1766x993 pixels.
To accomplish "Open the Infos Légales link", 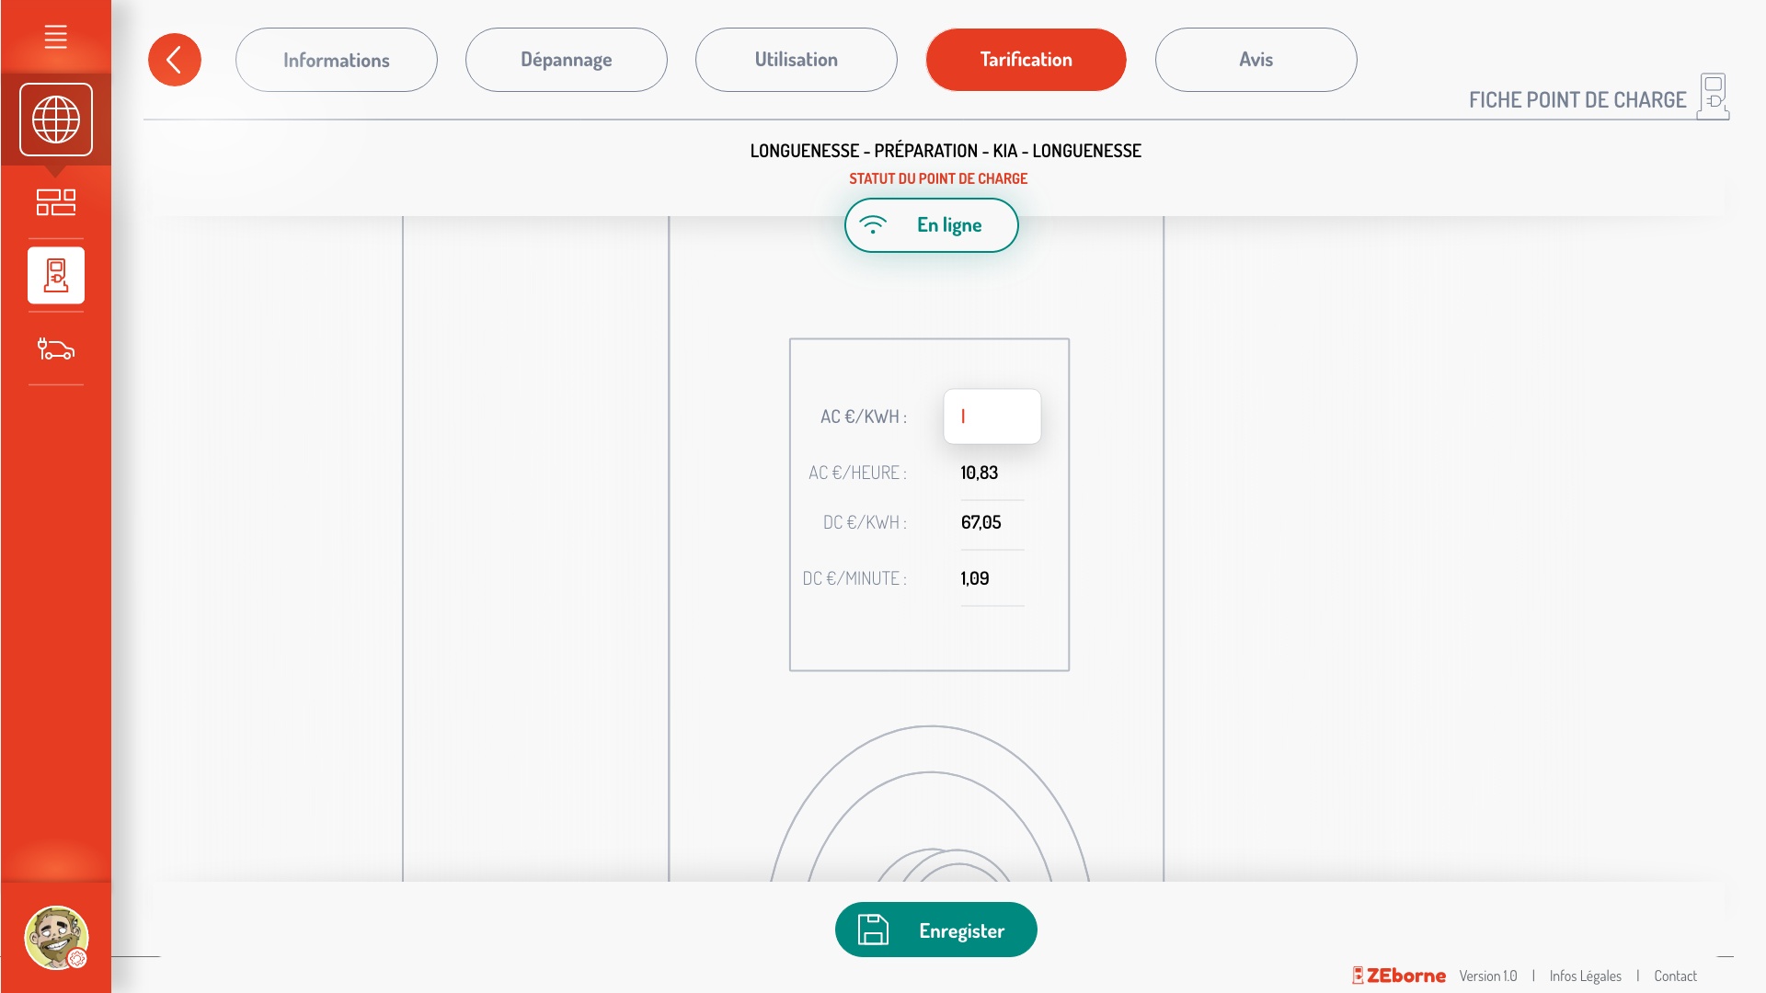I will tap(1585, 976).
